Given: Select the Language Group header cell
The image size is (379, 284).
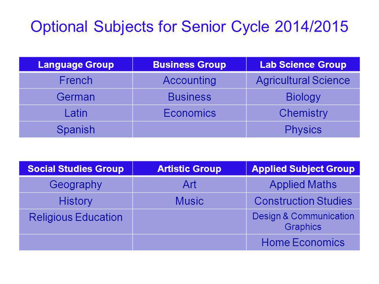Looking at the screenshot, I should (76, 64).
